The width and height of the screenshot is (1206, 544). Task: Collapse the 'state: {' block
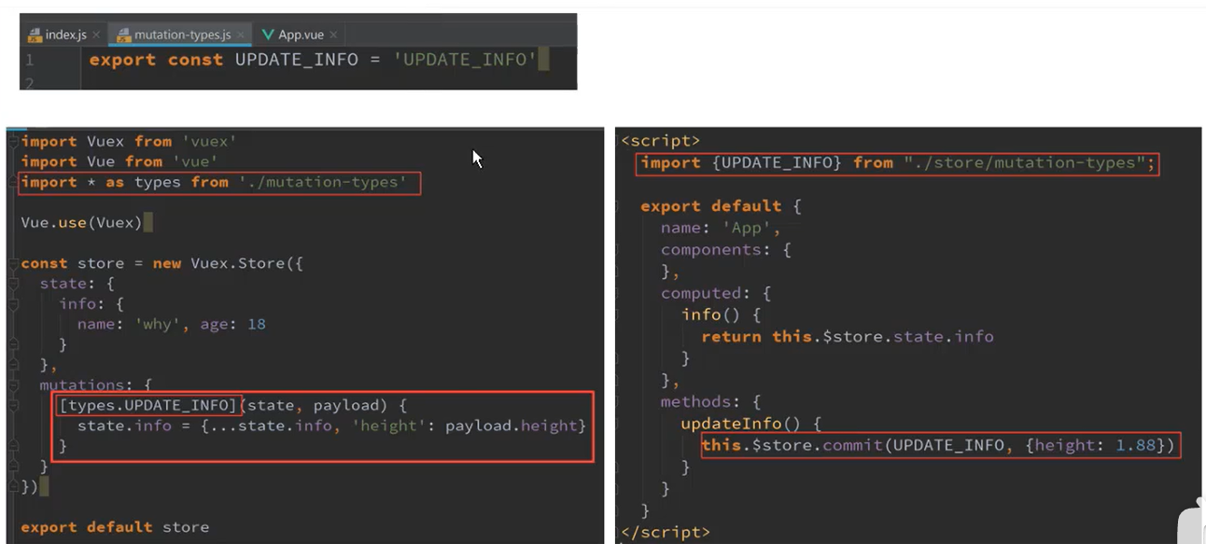pyautogui.click(x=13, y=284)
